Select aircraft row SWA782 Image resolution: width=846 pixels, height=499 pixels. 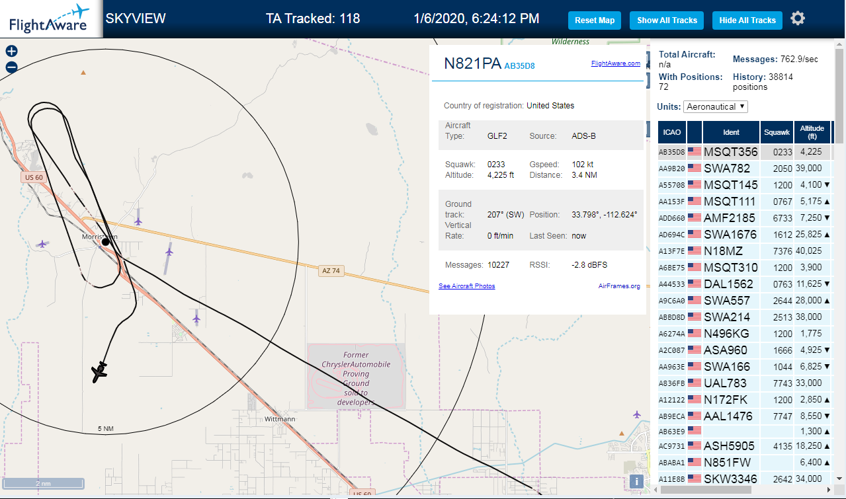click(746, 169)
